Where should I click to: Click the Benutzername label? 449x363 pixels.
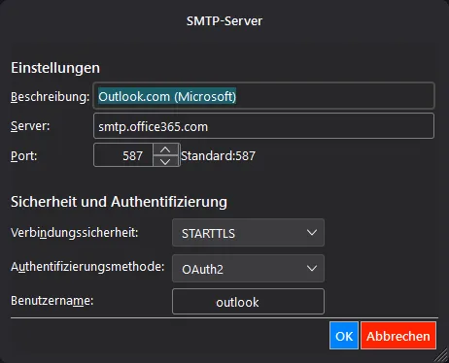[52, 301]
